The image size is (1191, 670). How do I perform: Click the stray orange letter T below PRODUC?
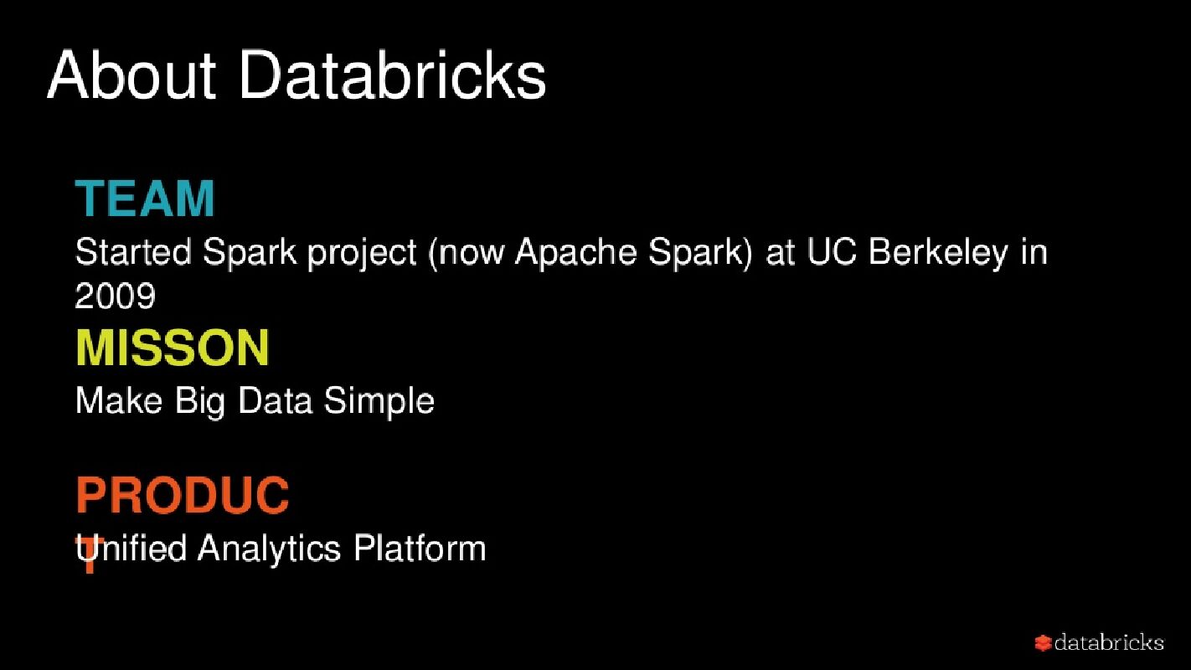(90, 562)
